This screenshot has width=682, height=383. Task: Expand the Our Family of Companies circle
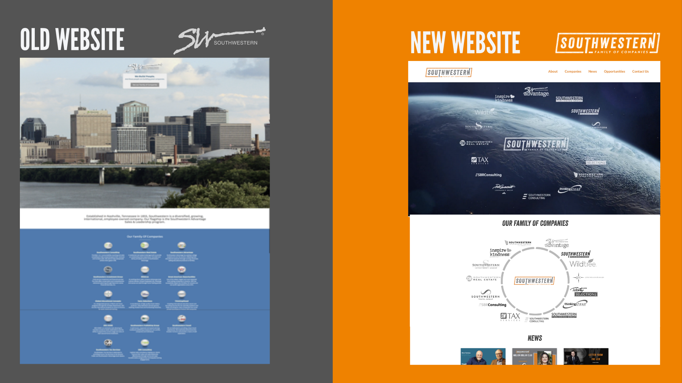[534, 280]
